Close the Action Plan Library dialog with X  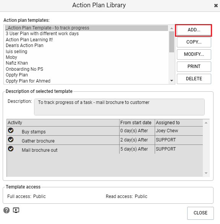216,6
